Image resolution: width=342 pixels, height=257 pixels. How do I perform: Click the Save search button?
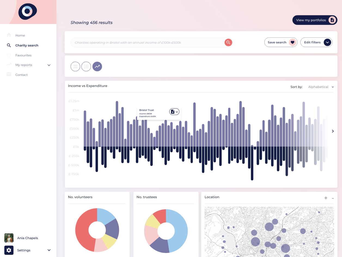pyautogui.click(x=281, y=42)
